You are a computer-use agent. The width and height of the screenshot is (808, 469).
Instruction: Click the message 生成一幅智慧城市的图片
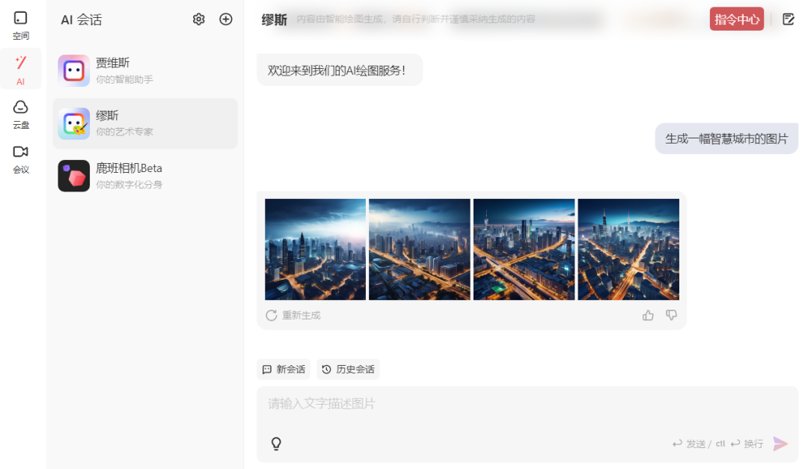726,138
